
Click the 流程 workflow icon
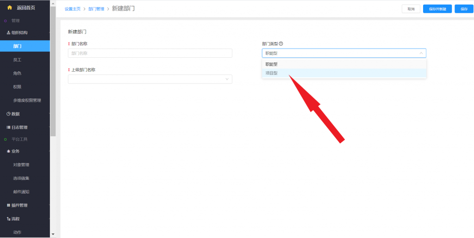pyautogui.click(x=8, y=219)
